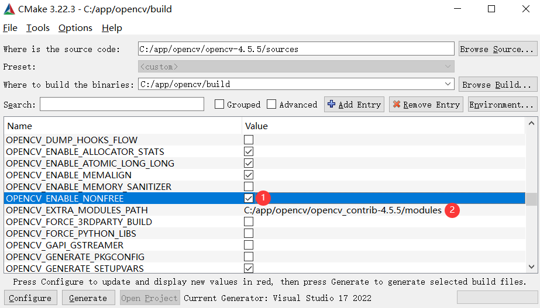
Task: Open the Options menu
Action: click(75, 28)
